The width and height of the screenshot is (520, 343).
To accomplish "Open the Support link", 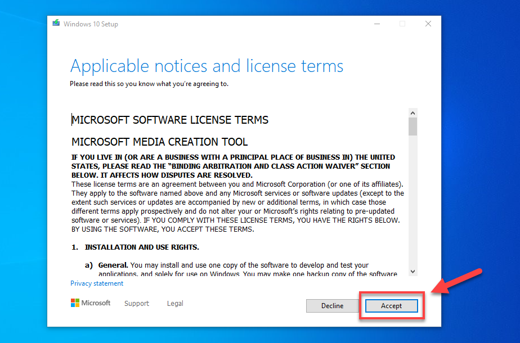I will tap(137, 303).
